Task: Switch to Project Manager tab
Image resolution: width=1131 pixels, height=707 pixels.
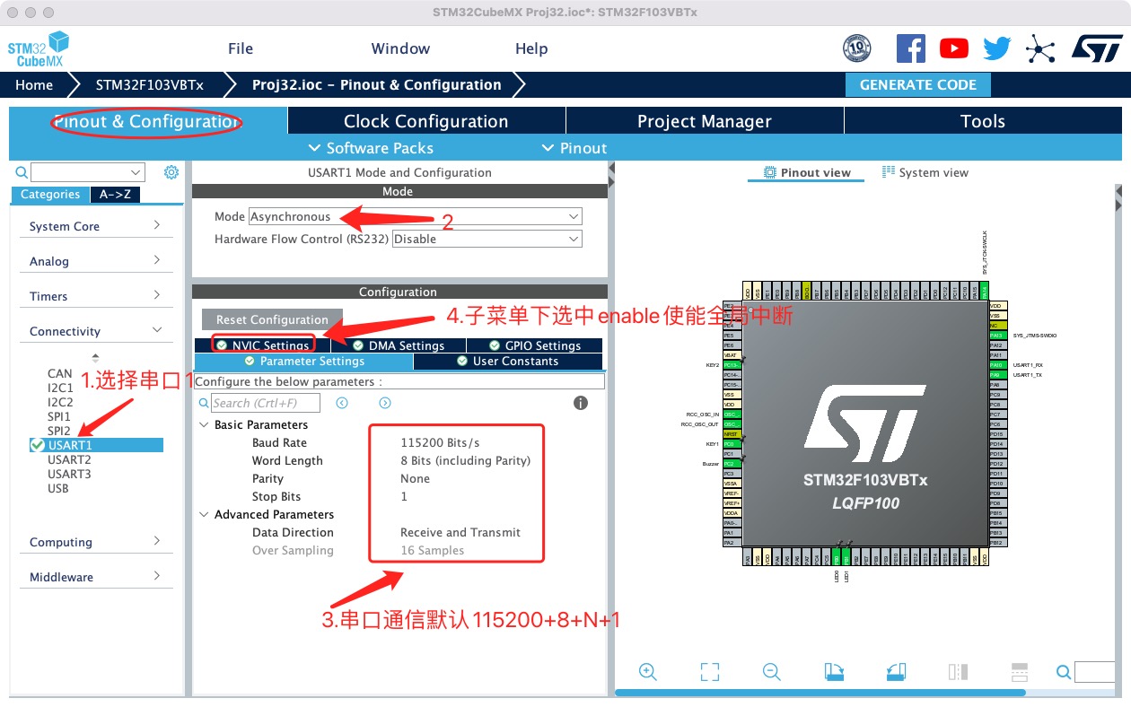Action: (705, 121)
